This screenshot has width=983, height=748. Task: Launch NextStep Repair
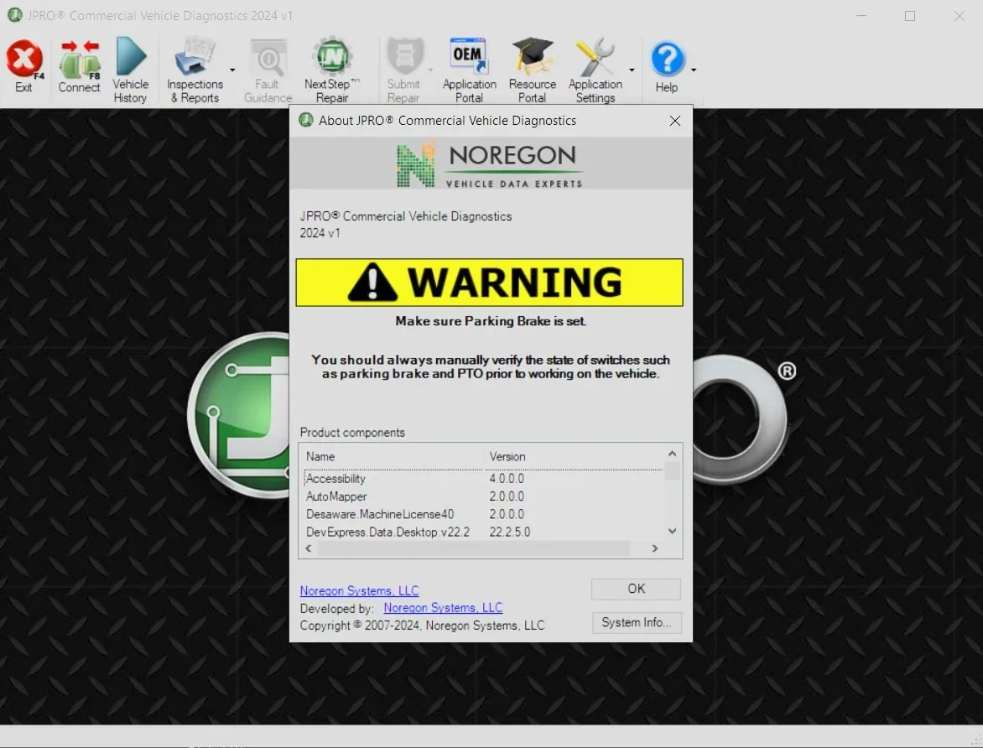[x=332, y=67]
